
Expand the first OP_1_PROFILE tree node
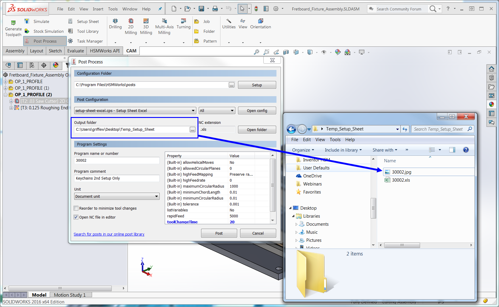(5, 82)
